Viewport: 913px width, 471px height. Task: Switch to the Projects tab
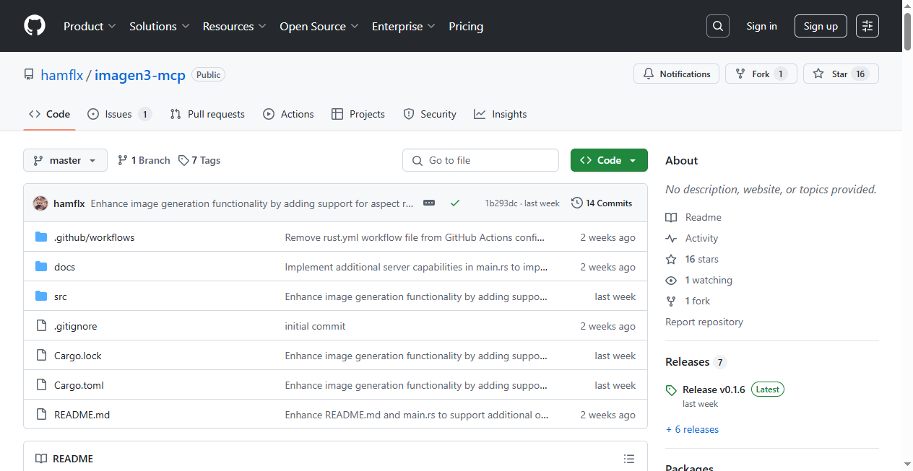click(358, 114)
